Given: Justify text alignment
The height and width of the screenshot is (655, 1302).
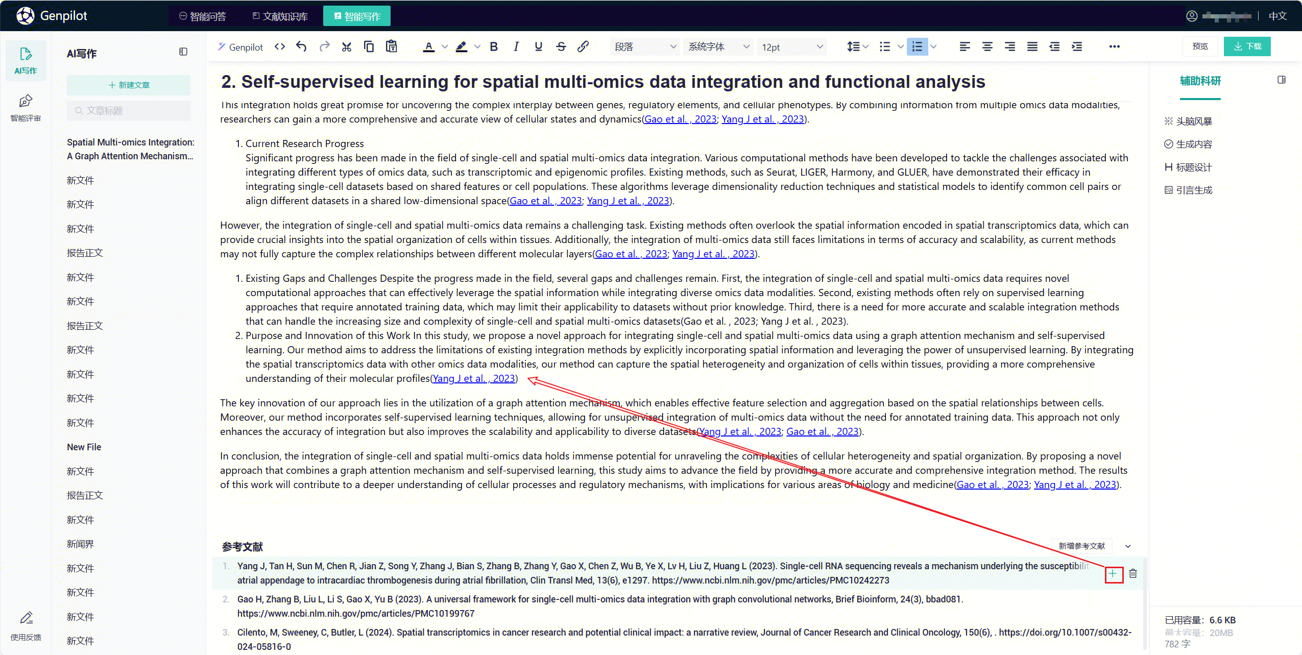Looking at the screenshot, I should pyautogui.click(x=1032, y=47).
